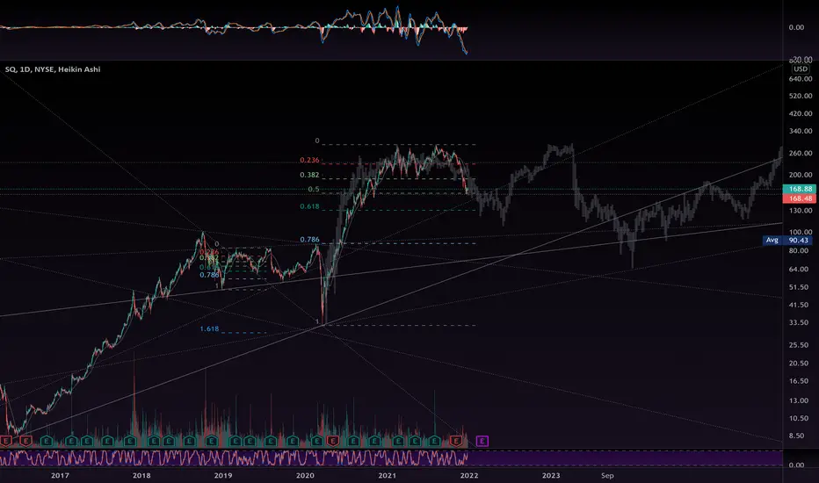Click 640.00 on the price scale
819x483 pixels.
pyautogui.click(x=801, y=79)
